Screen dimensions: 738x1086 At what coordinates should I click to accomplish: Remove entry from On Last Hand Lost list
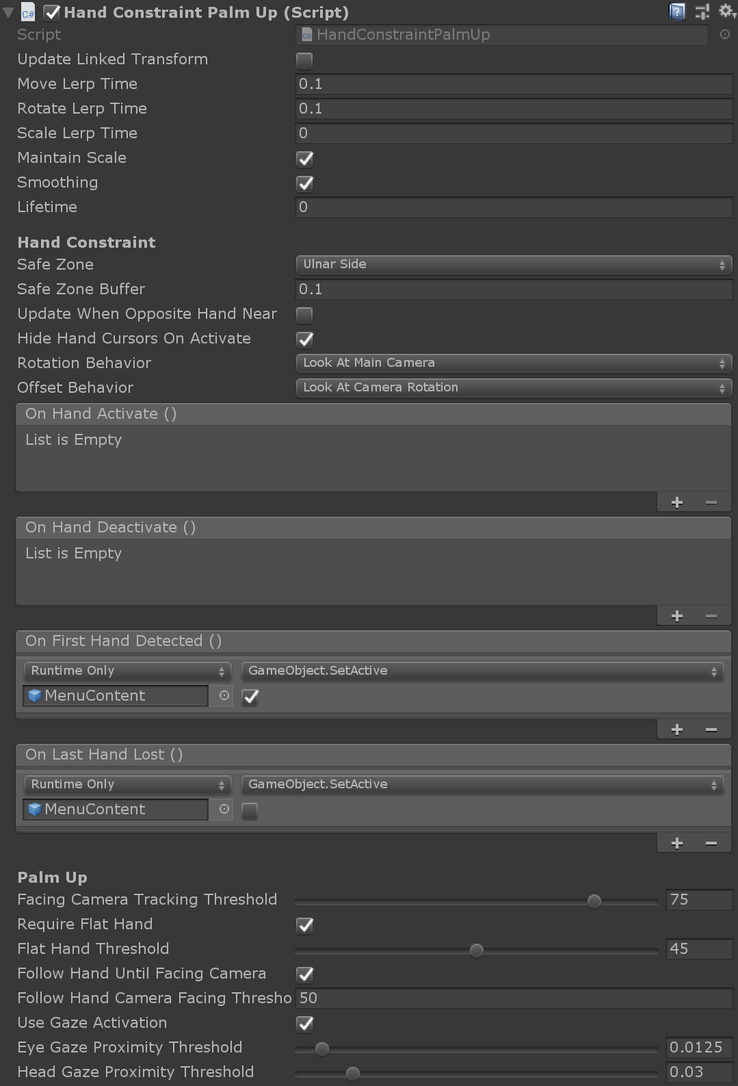point(711,843)
